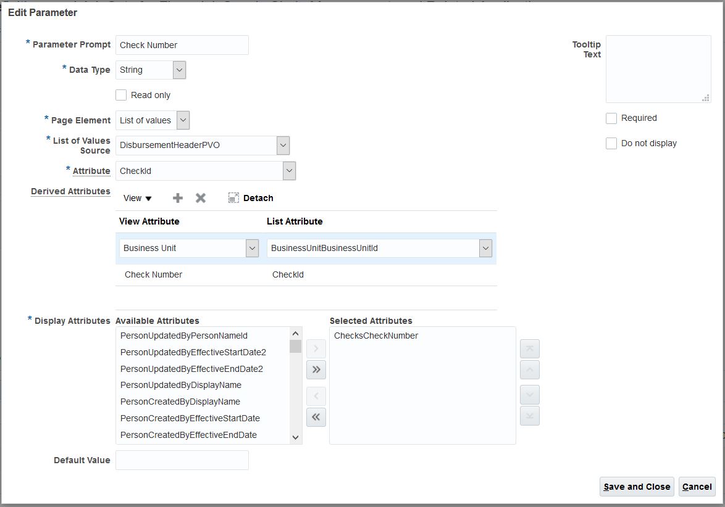The image size is (725, 507).
Task: Move ChecksCheckNumber to the top
Action: [529, 348]
